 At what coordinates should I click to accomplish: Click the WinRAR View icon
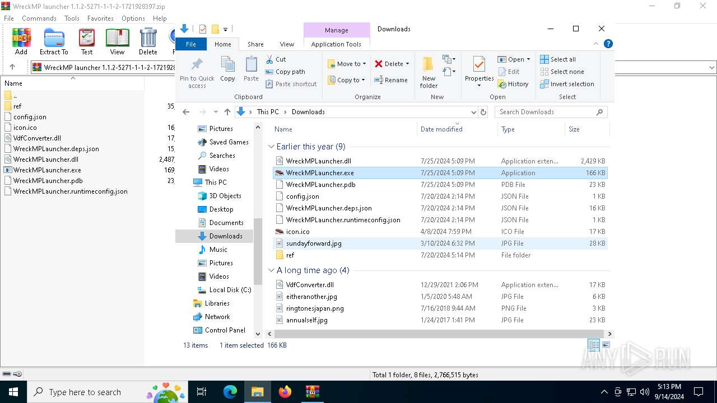[x=117, y=41]
